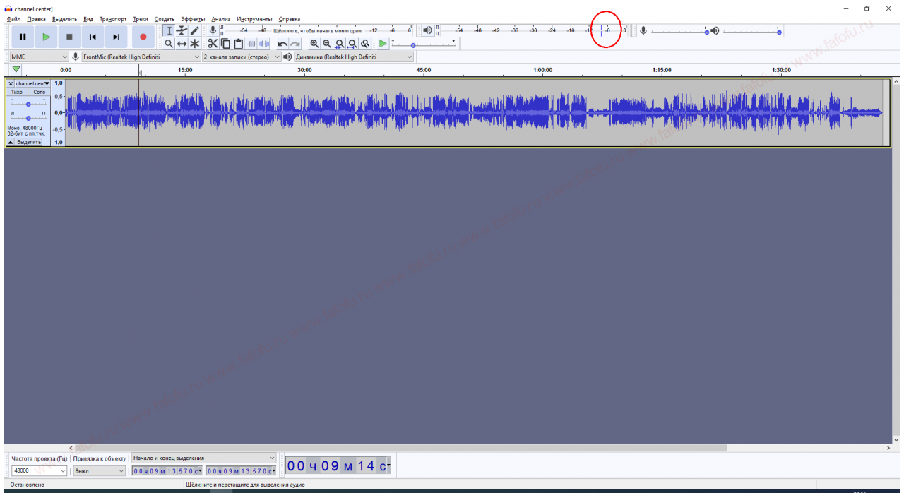Collapse the track using the up-arrow button
Screen dimensions: 904x493
10,142
